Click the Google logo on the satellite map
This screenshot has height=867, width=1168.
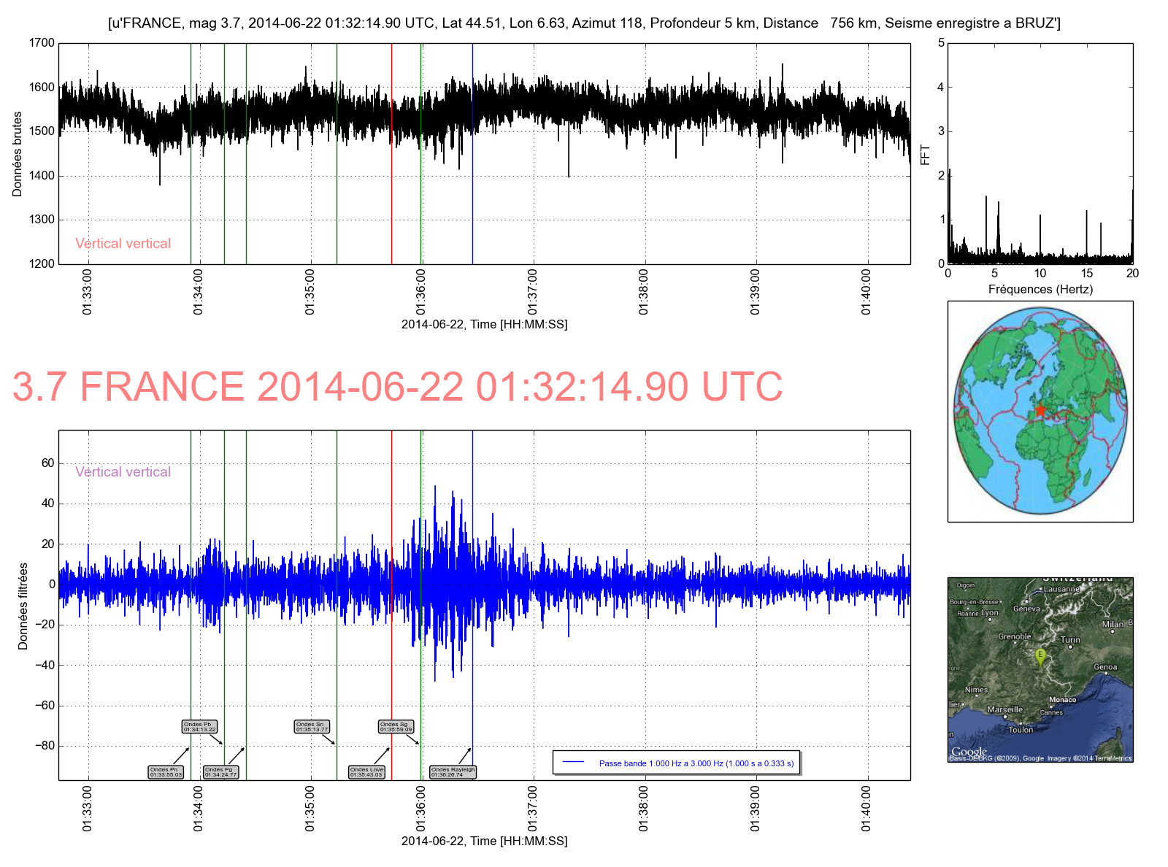pyautogui.click(x=969, y=752)
